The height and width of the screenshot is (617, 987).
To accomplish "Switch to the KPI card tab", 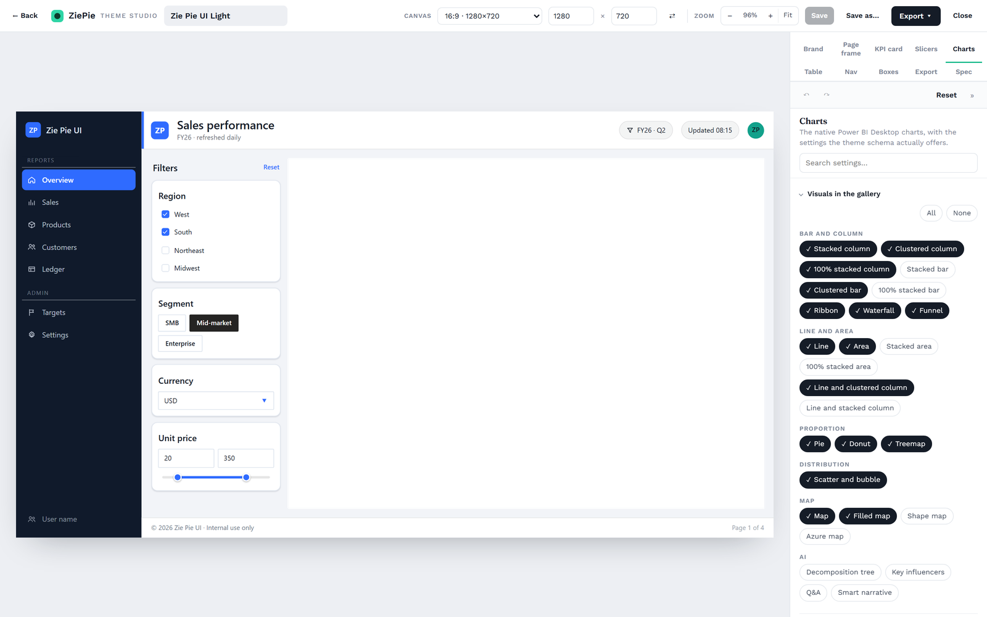I will click(x=888, y=49).
